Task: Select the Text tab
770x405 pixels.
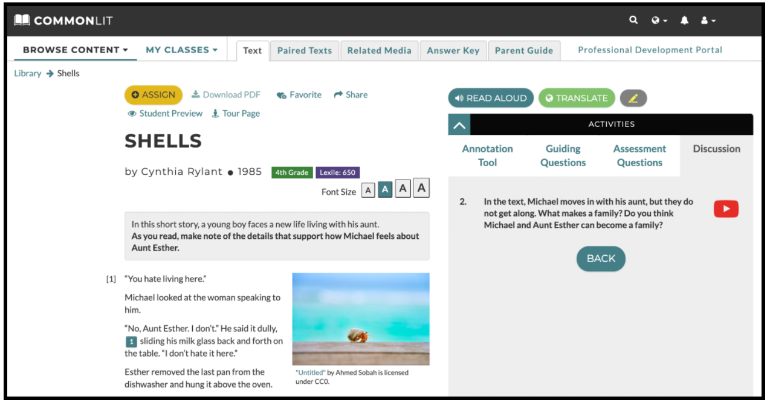Action: [253, 51]
